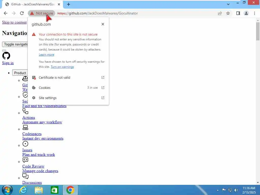260x195 pixels.
Task: Click the Discussions speech-bubble icon
Action: point(25,176)
